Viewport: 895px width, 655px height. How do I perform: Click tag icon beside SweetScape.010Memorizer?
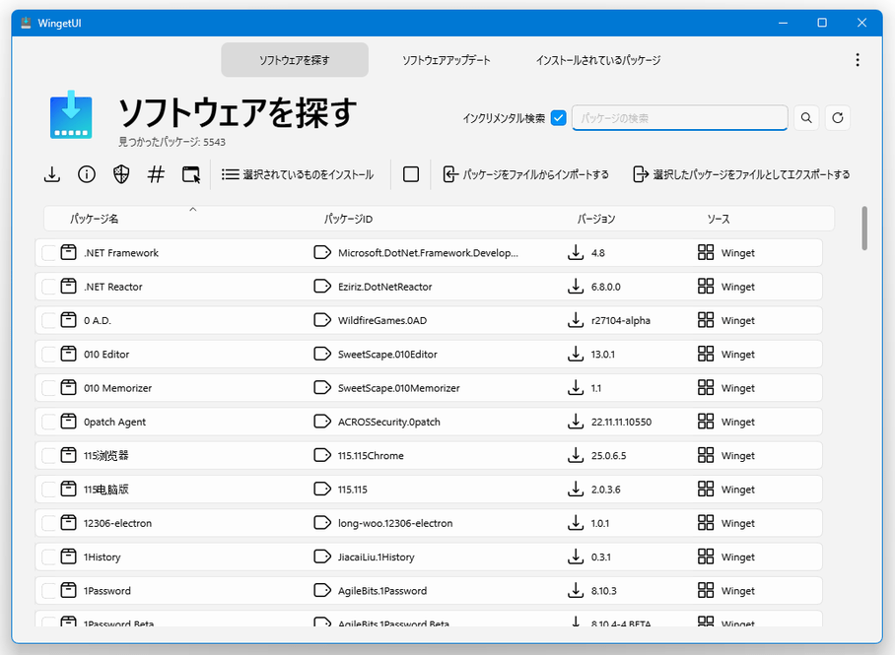pyautogui.click(x=322, y=387)
